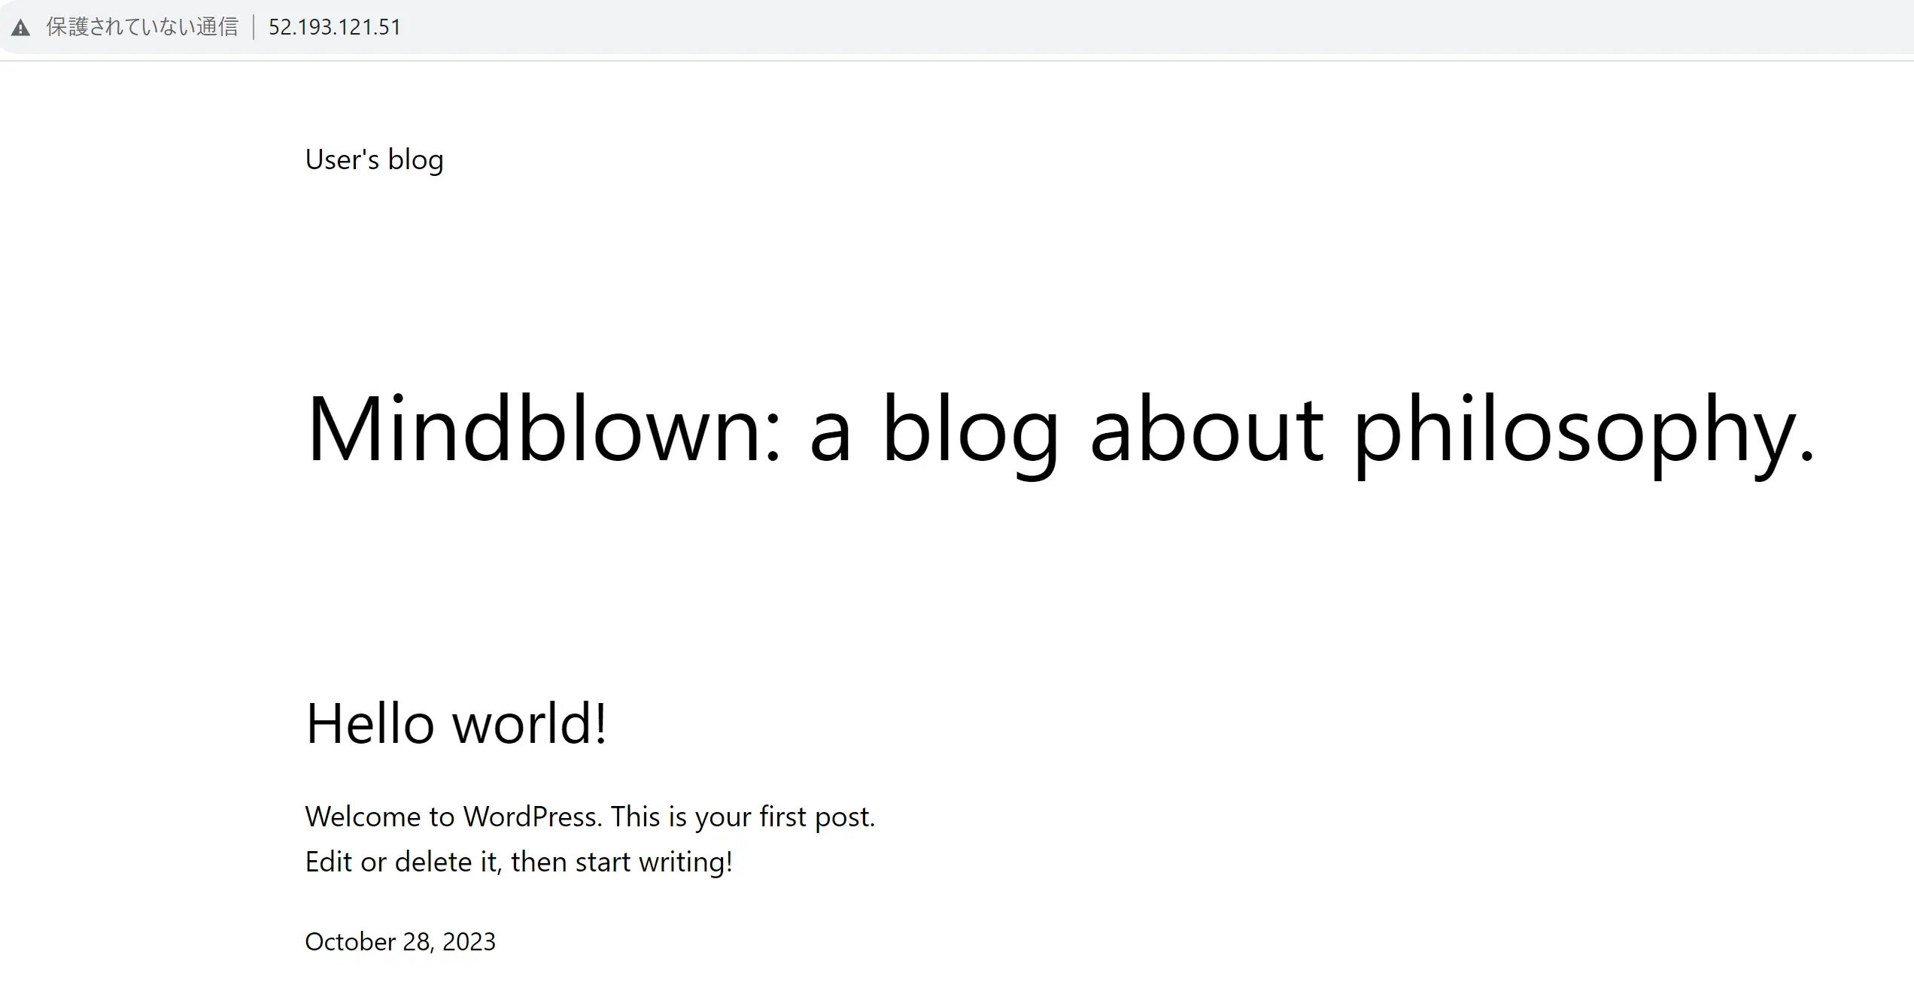This screenshot has width=1914, height=994.
Task: Click the word blog in the large heading
Action: [x=971, y=434]
